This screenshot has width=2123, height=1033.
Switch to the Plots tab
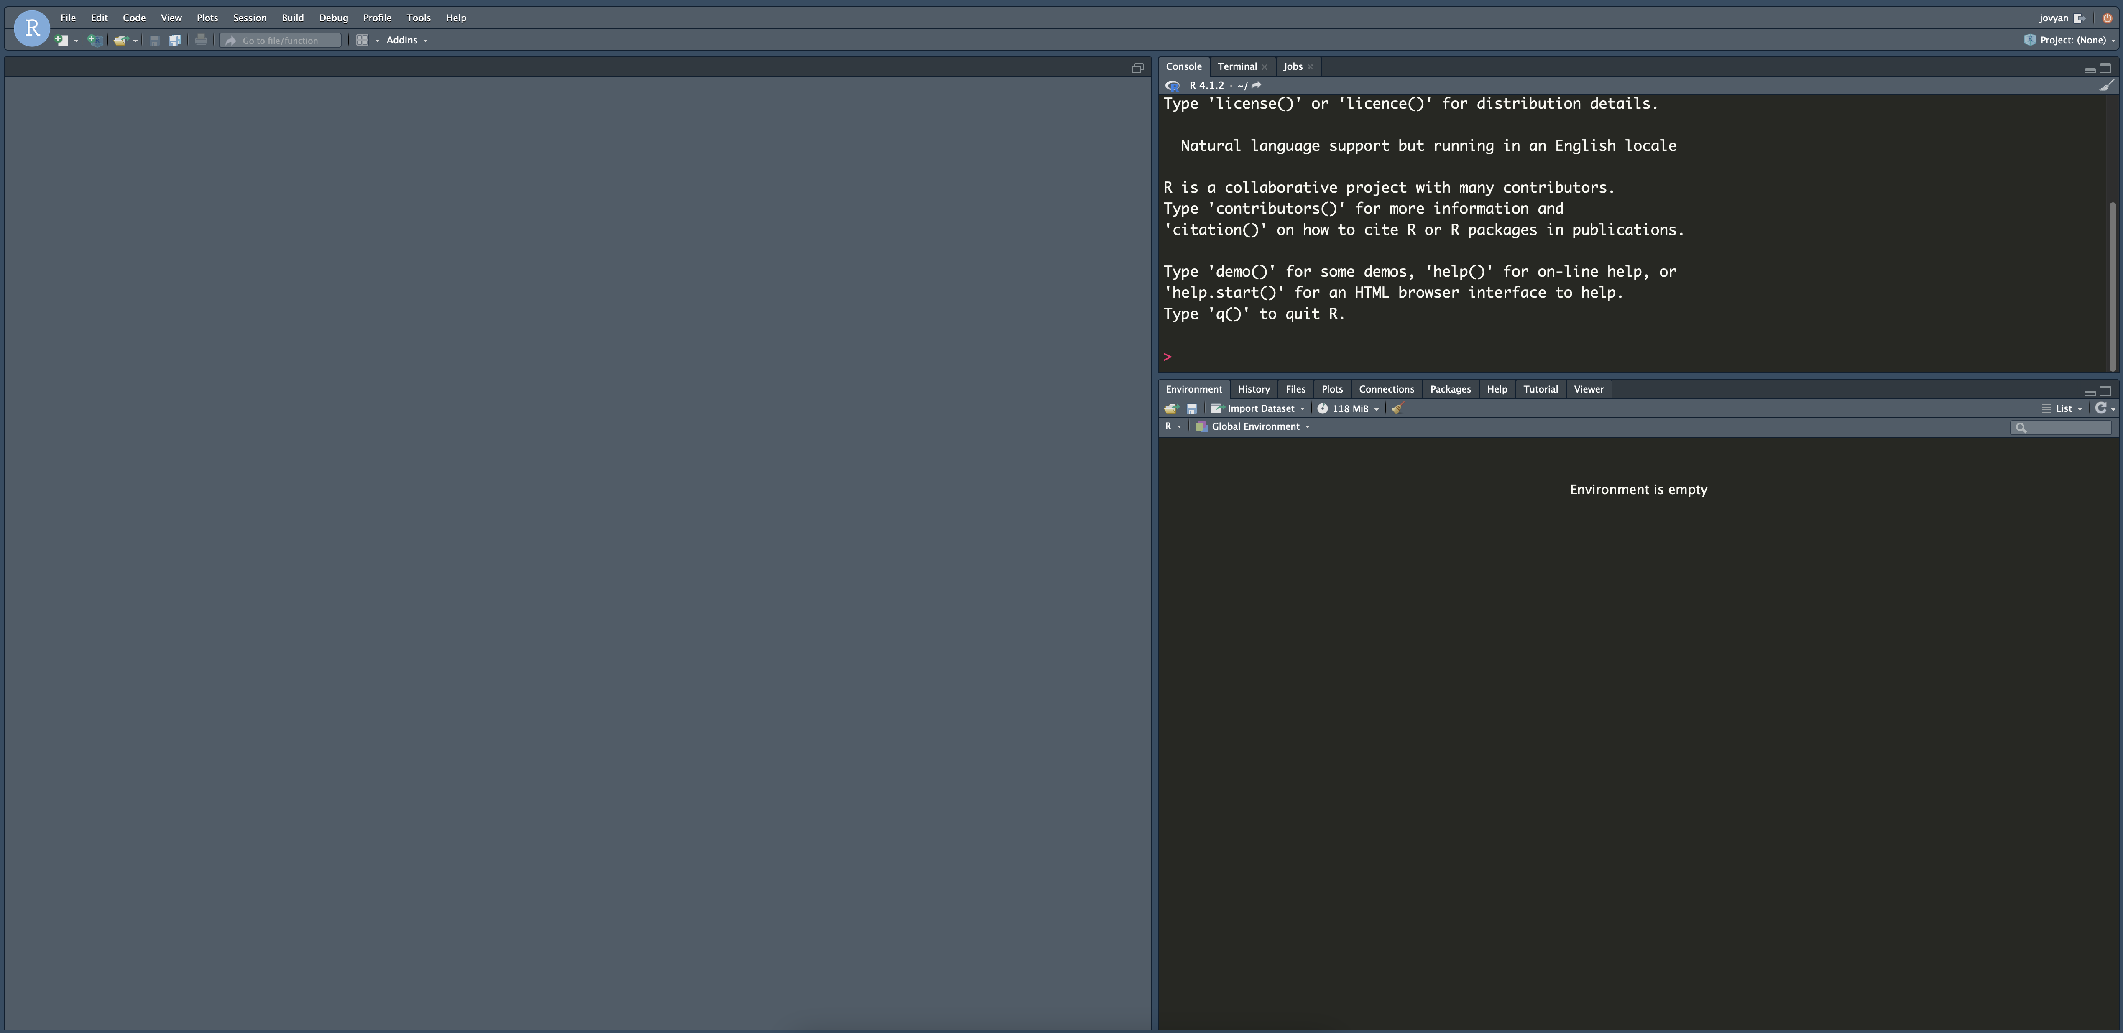coord(1332,390)
